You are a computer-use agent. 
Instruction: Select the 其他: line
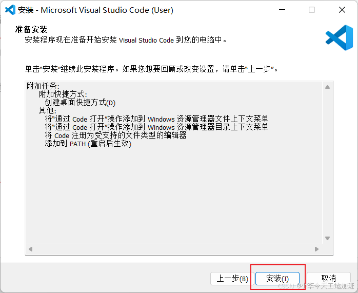tap(48, 111)
